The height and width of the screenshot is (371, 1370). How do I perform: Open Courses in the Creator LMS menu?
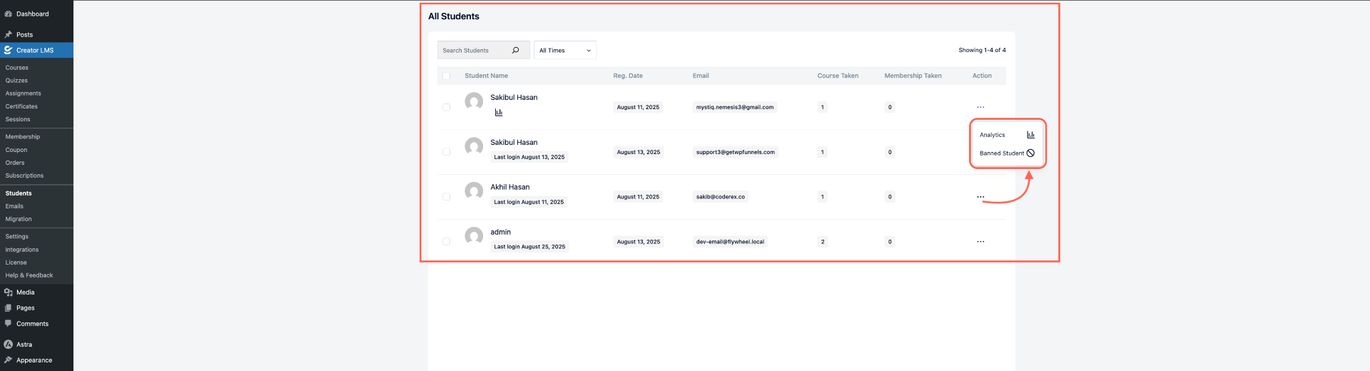point(17,68)
